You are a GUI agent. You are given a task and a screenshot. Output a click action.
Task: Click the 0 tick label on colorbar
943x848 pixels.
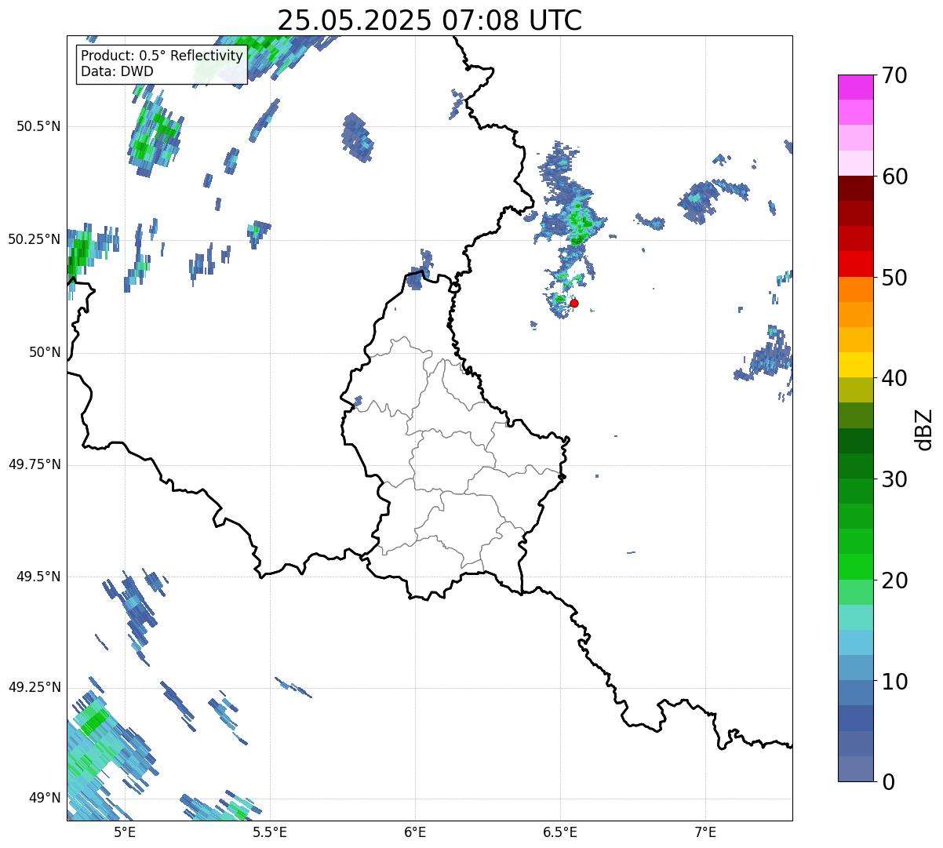coord(887,782)
